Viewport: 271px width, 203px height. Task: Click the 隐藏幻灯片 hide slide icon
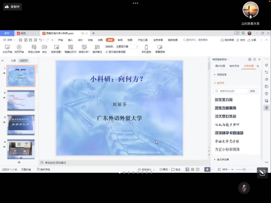click(70, 47)
